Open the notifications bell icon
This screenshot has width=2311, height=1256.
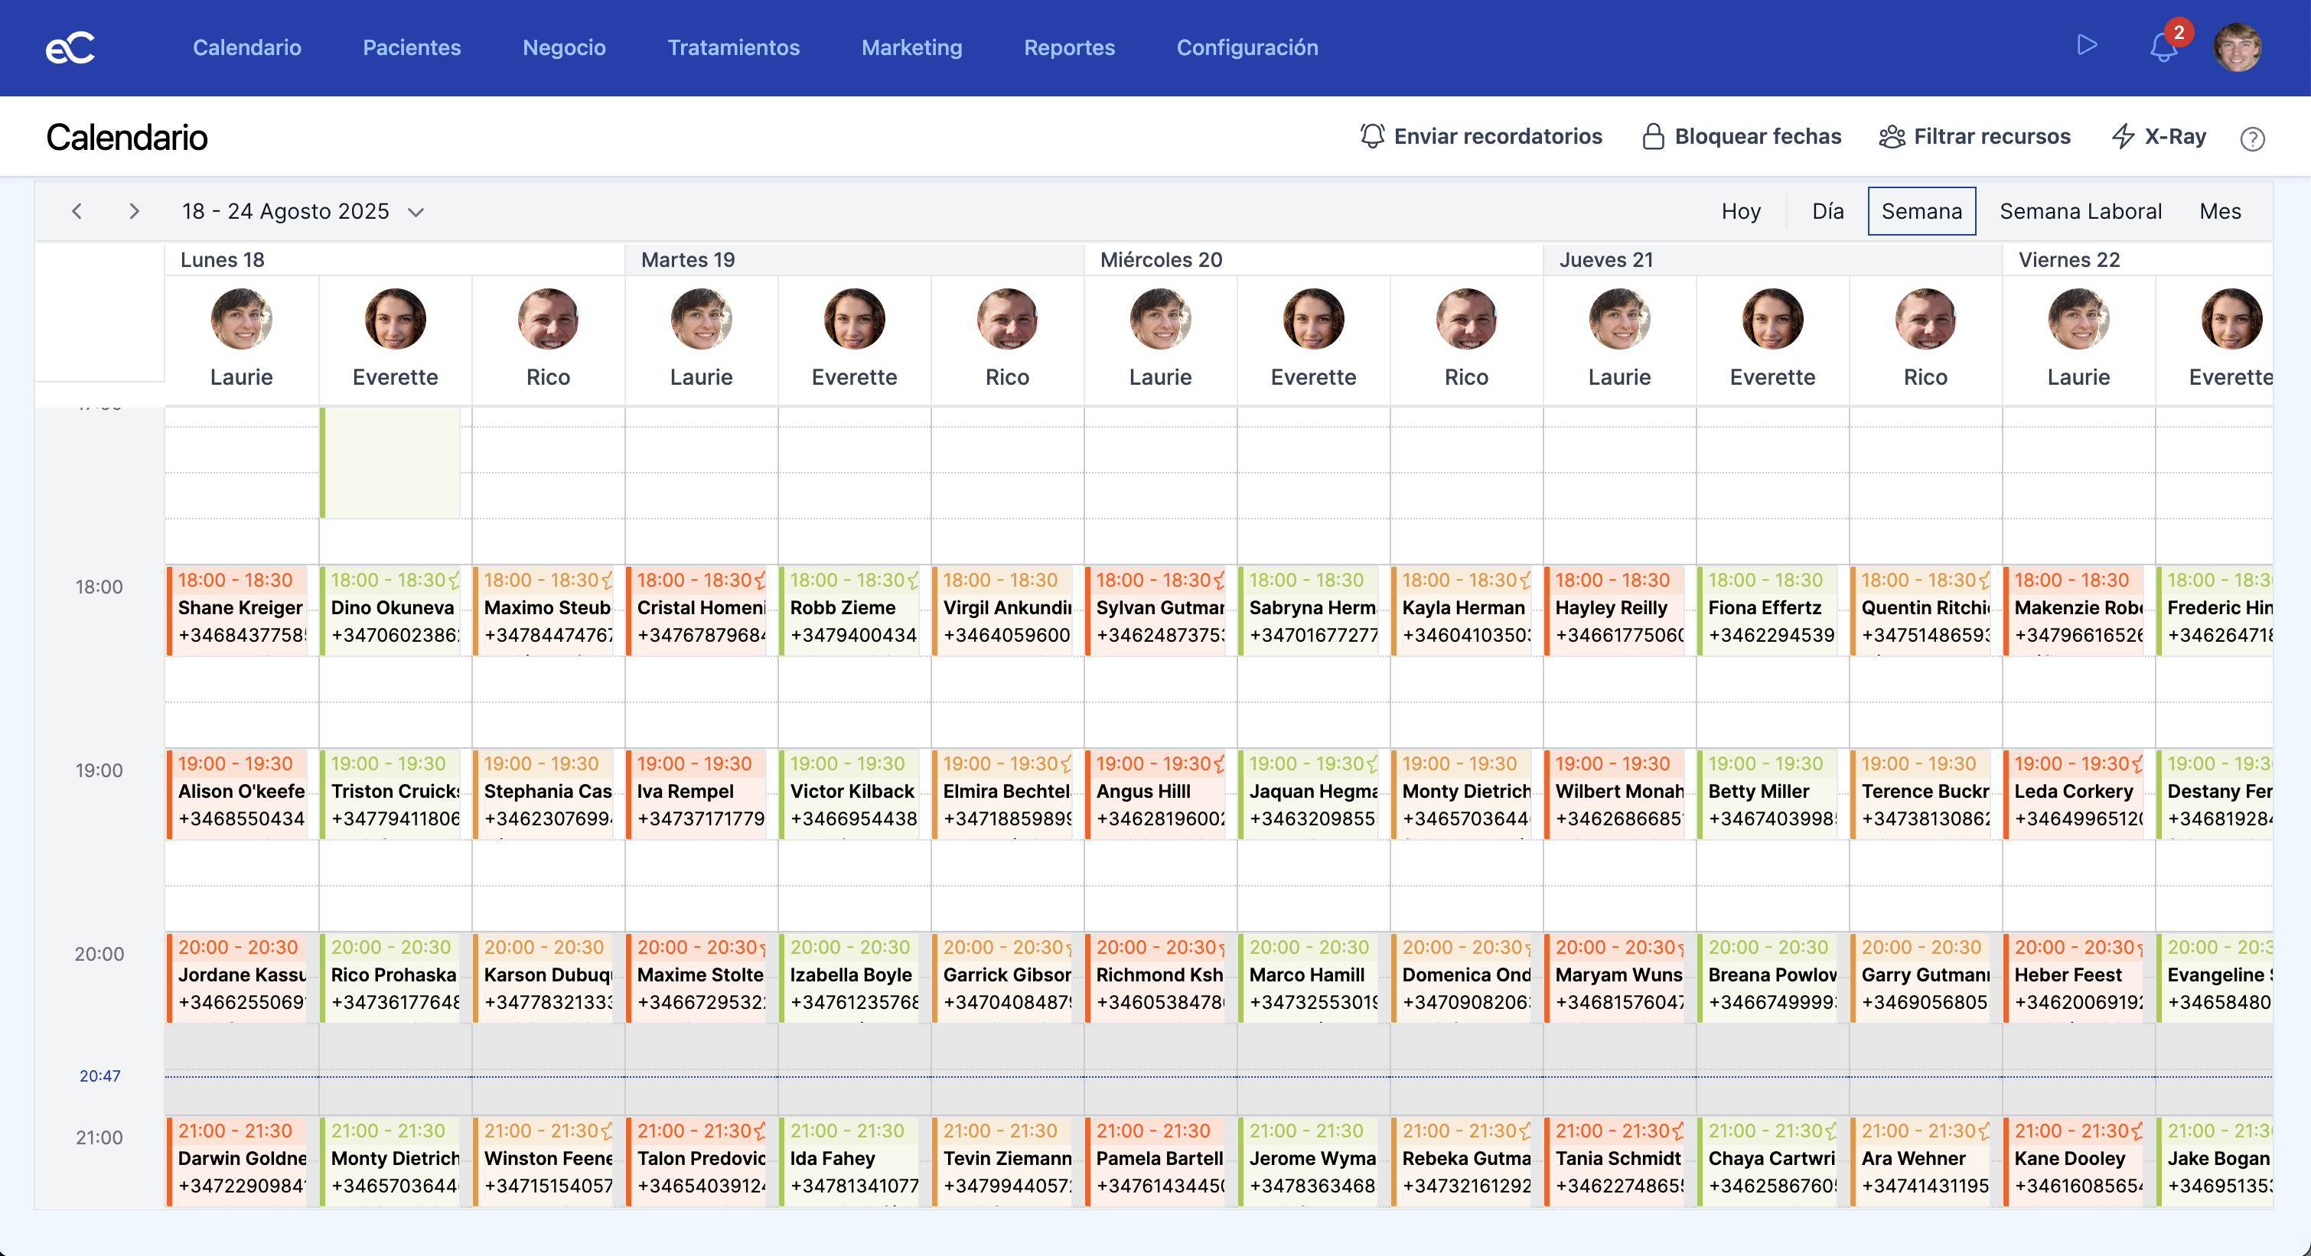[x=2163, y=47]
